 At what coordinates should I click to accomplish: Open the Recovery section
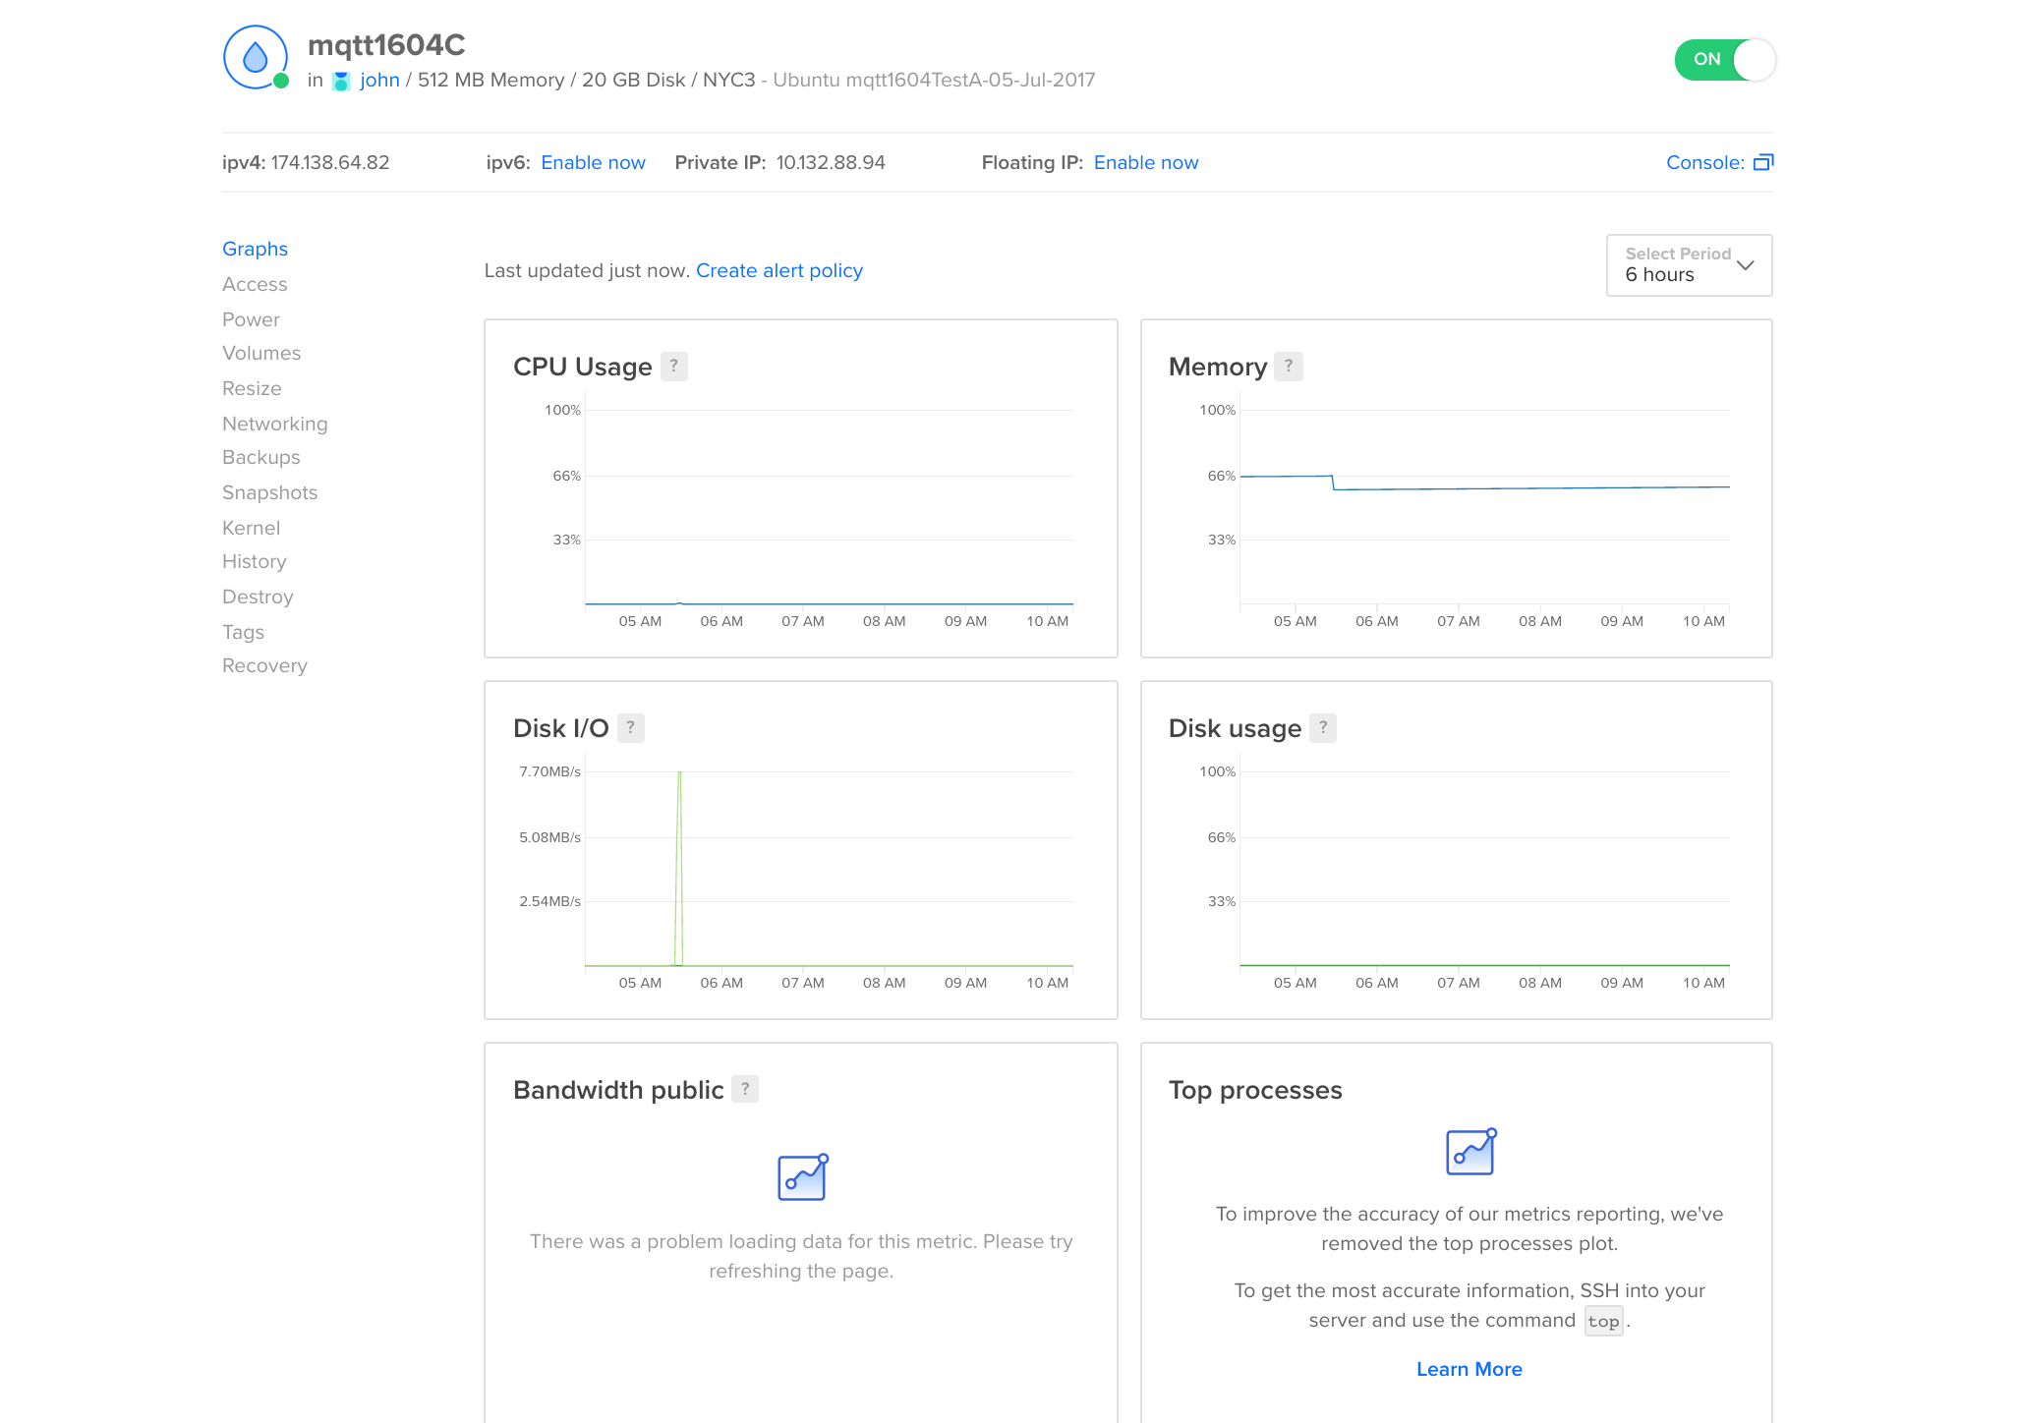click(264, 665)
